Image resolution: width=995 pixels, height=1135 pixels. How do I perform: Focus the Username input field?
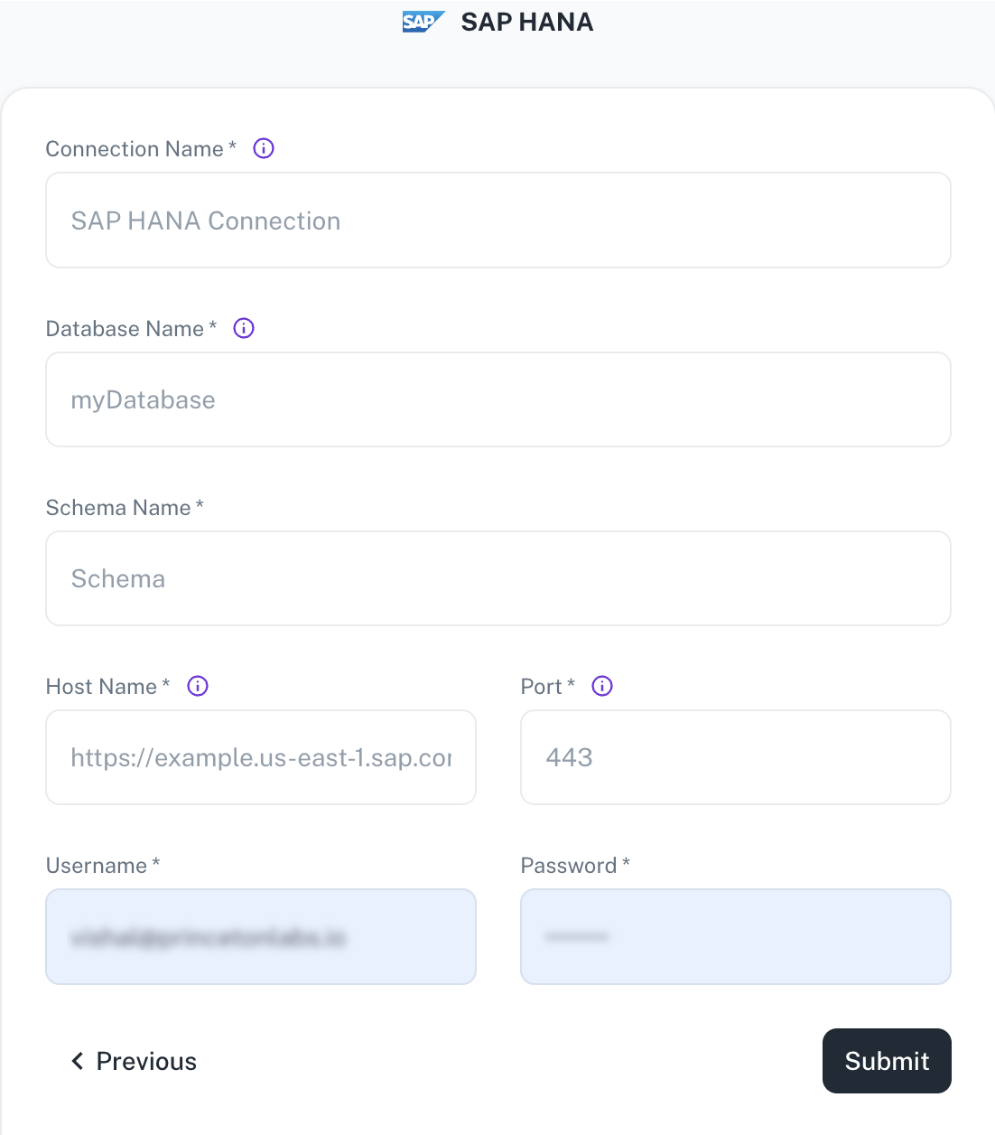tap(261, 936)
